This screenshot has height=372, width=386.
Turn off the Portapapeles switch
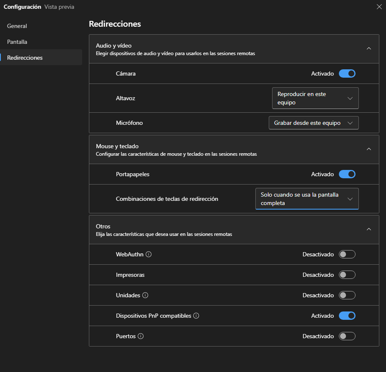pyautogui.click(x=347, y=174)
